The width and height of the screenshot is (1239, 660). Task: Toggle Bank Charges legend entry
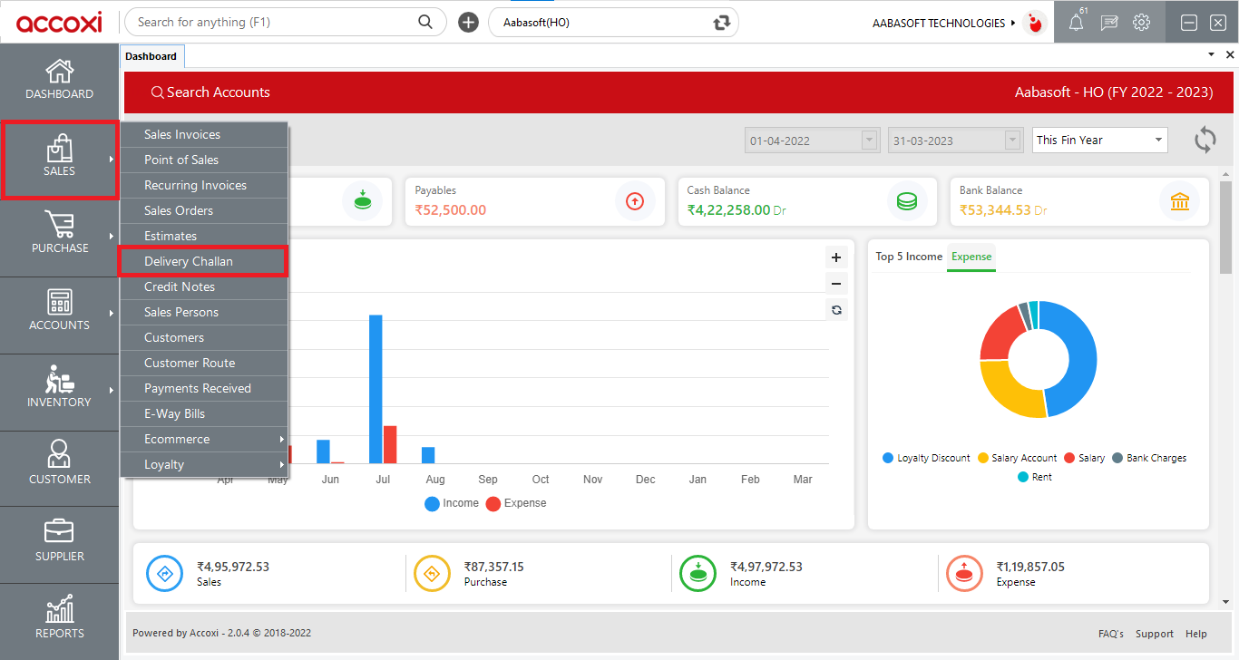point(1149,458)
